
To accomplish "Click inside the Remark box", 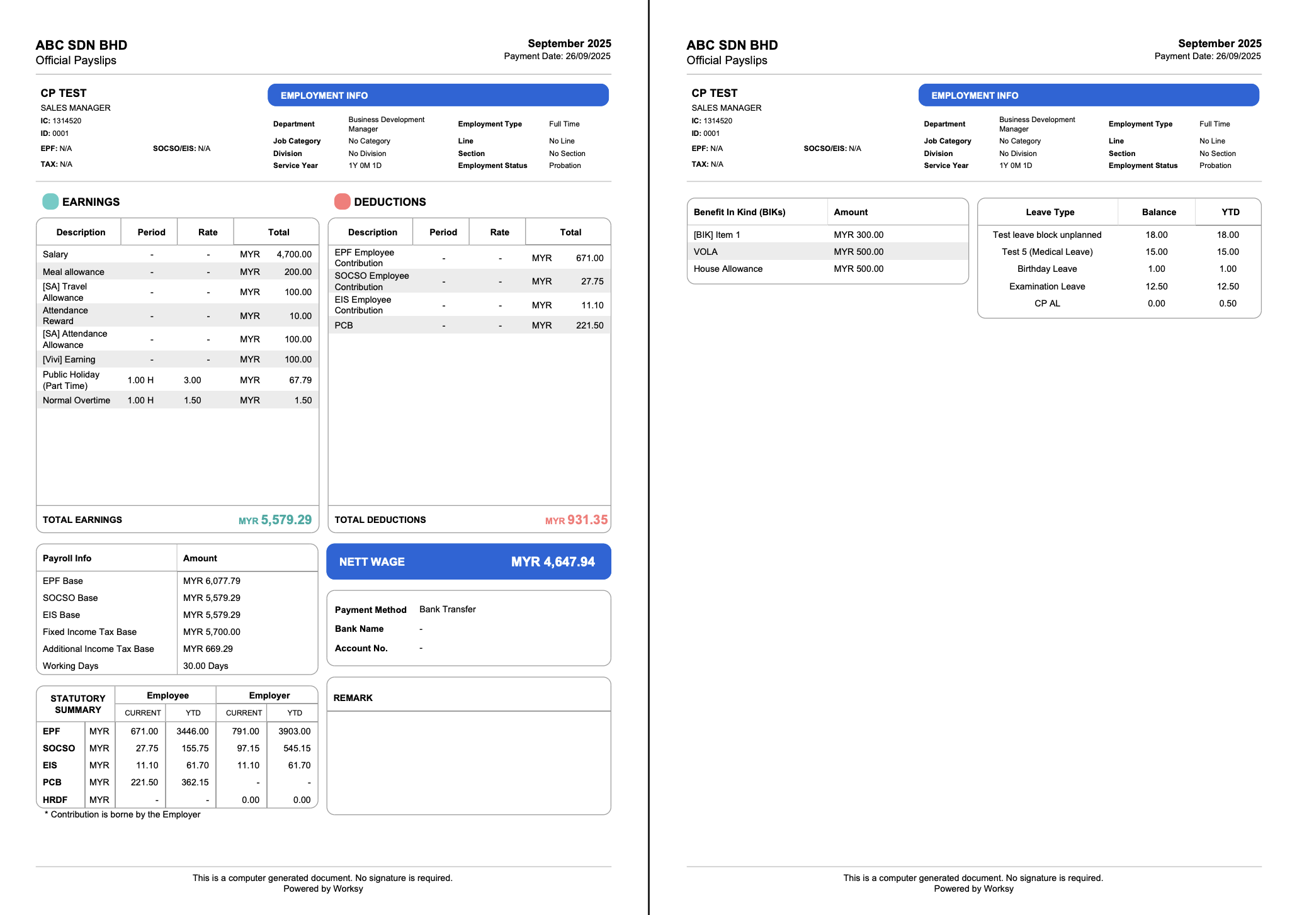I will pos(468,761).
